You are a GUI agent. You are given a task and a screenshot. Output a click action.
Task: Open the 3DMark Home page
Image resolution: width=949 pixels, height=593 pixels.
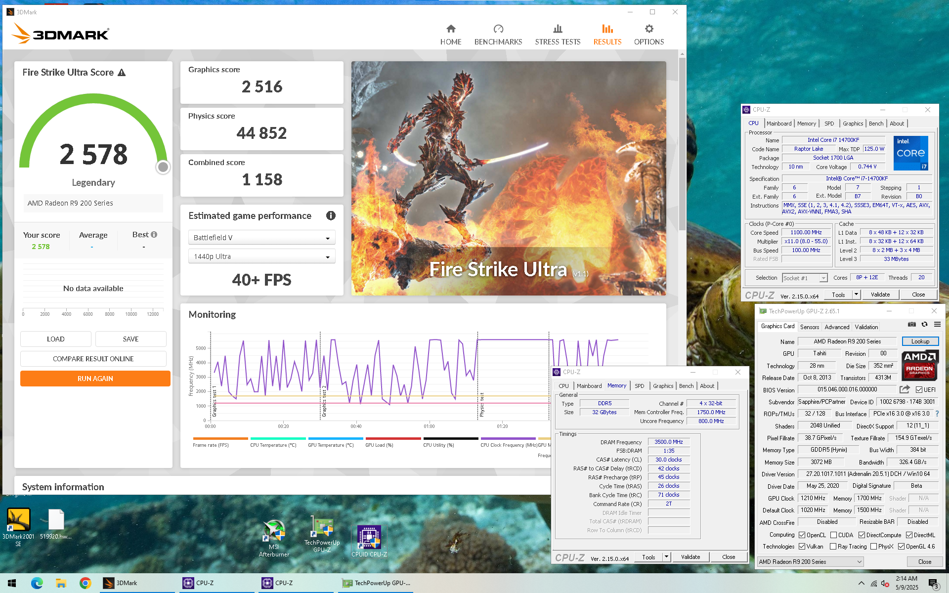(451, 35)
